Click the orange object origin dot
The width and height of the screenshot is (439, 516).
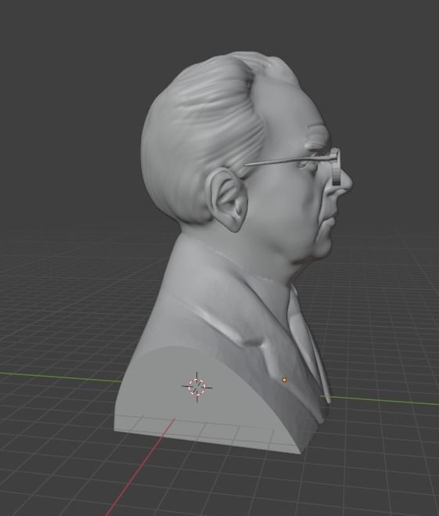[284, 380]
